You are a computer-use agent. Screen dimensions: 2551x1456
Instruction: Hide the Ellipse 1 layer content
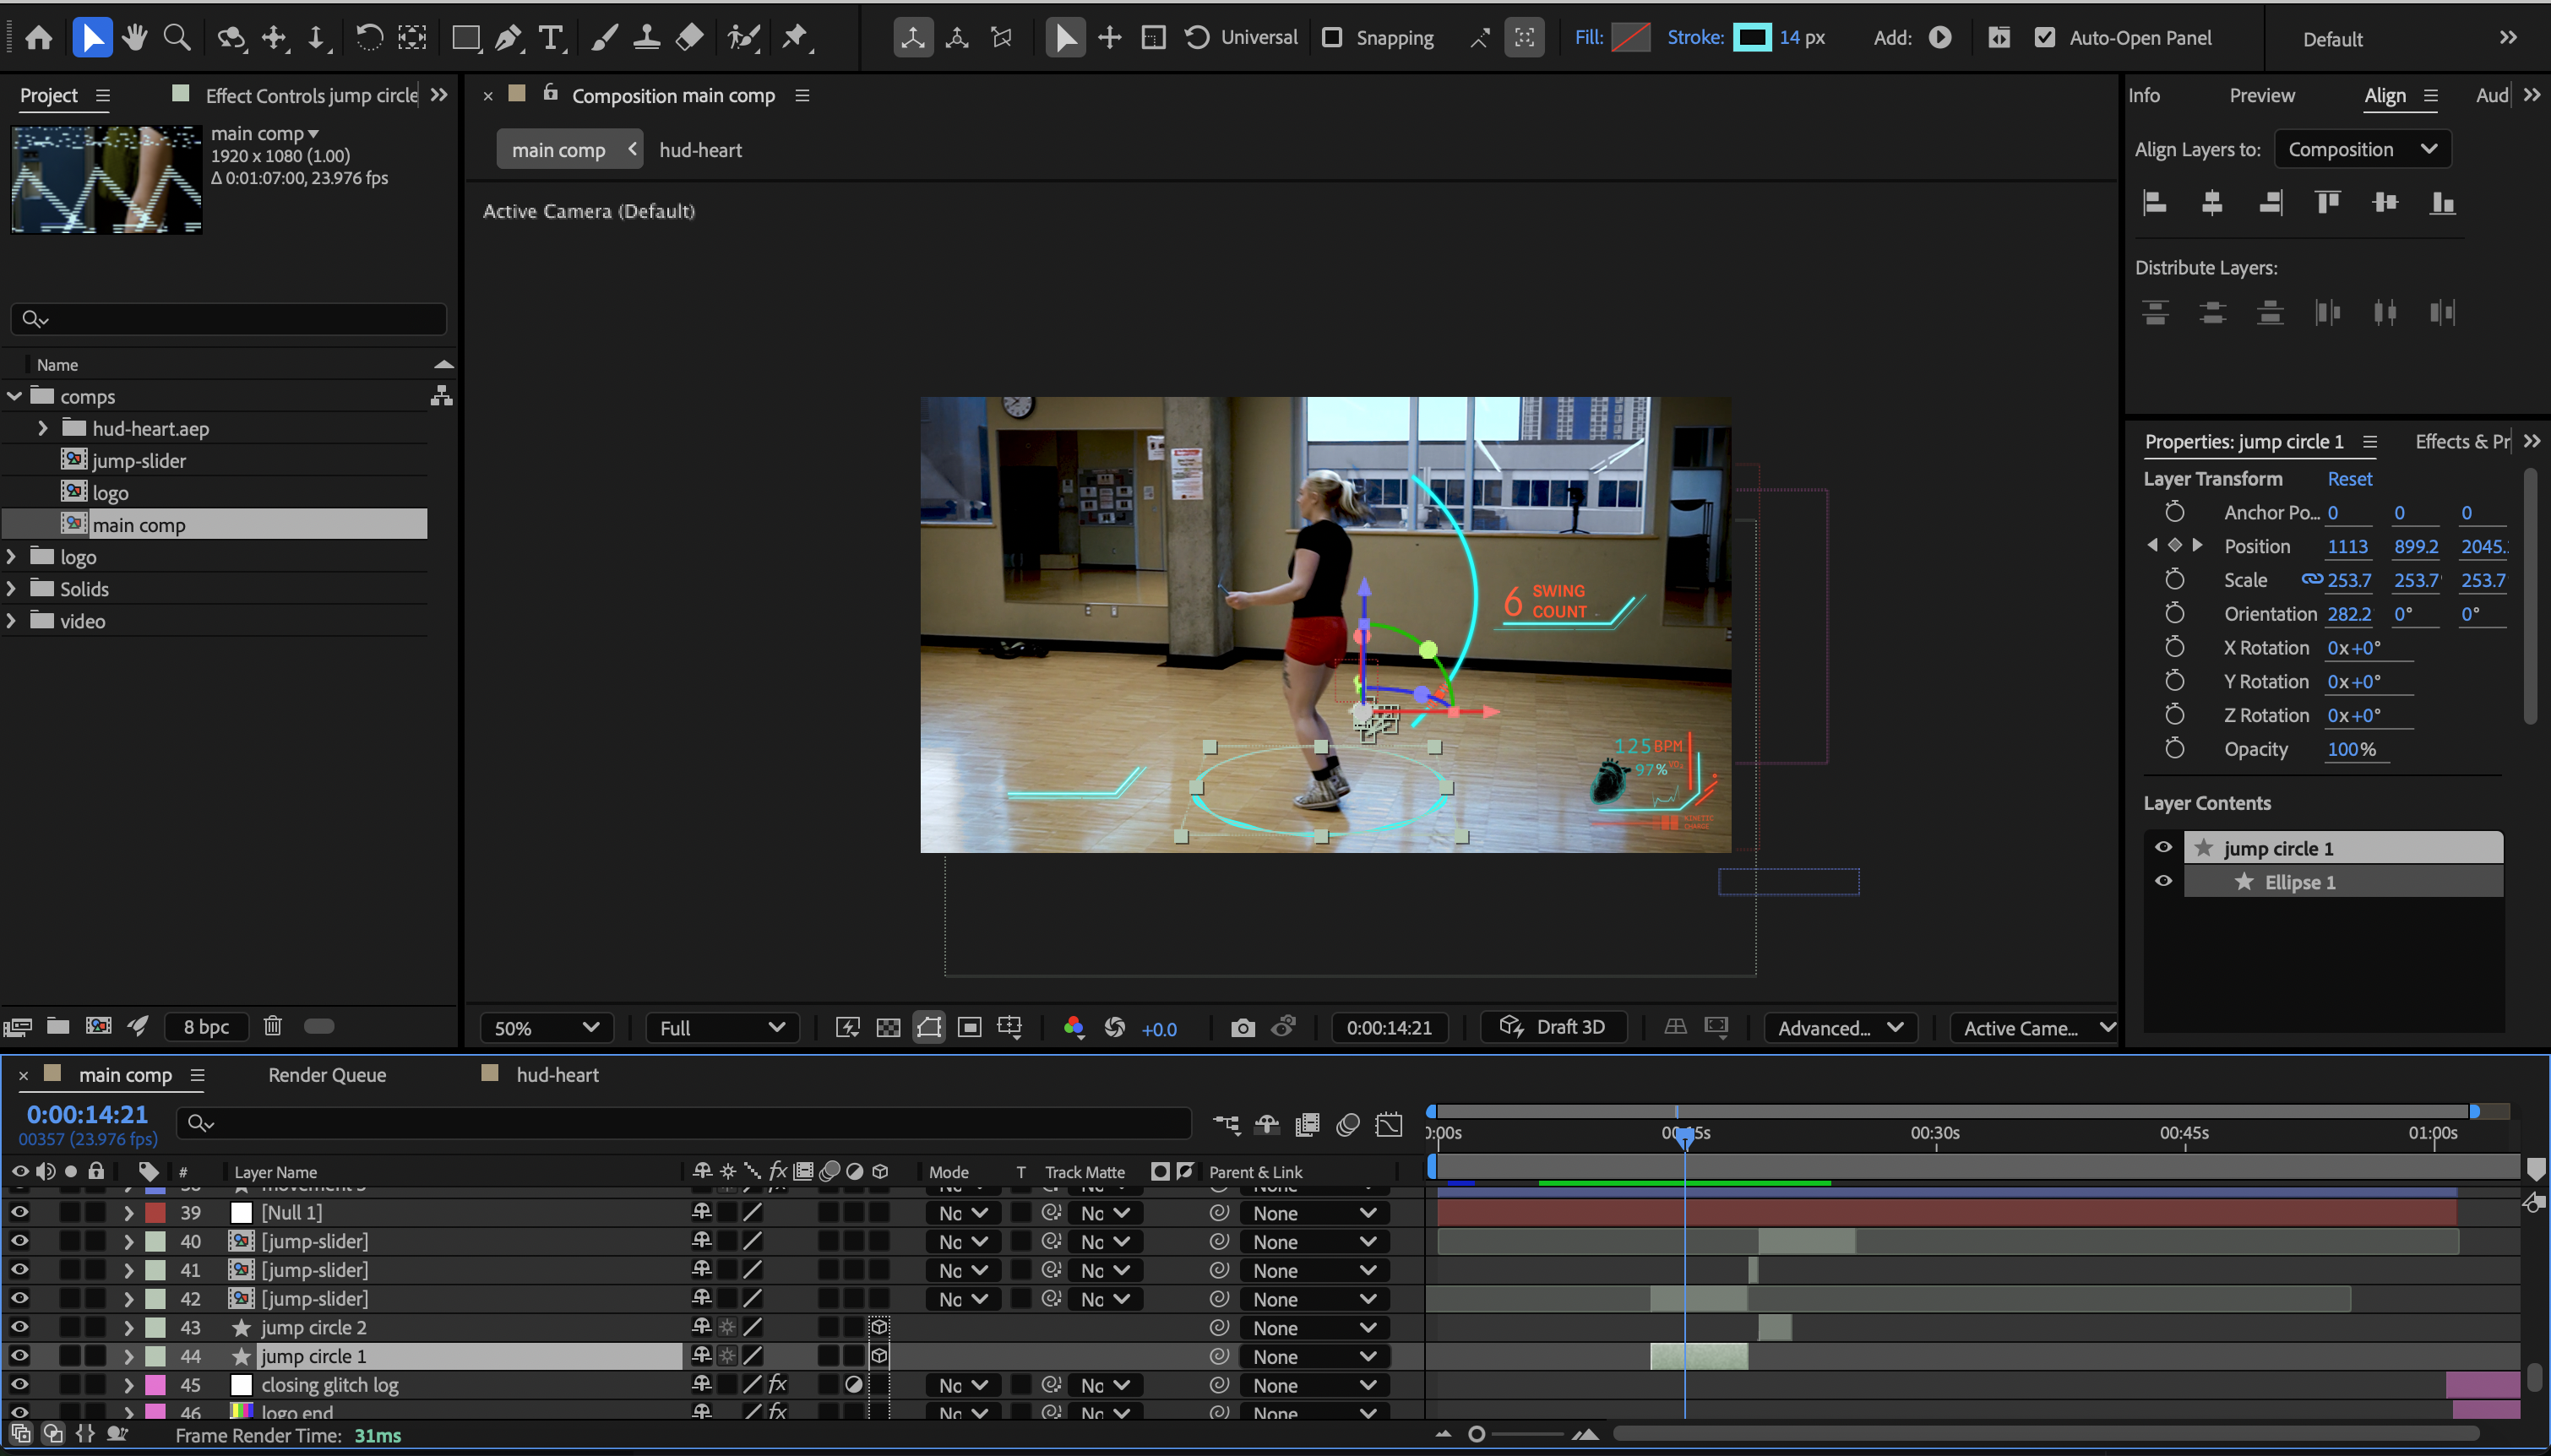pyautogui.click(x=2163, y=881)
